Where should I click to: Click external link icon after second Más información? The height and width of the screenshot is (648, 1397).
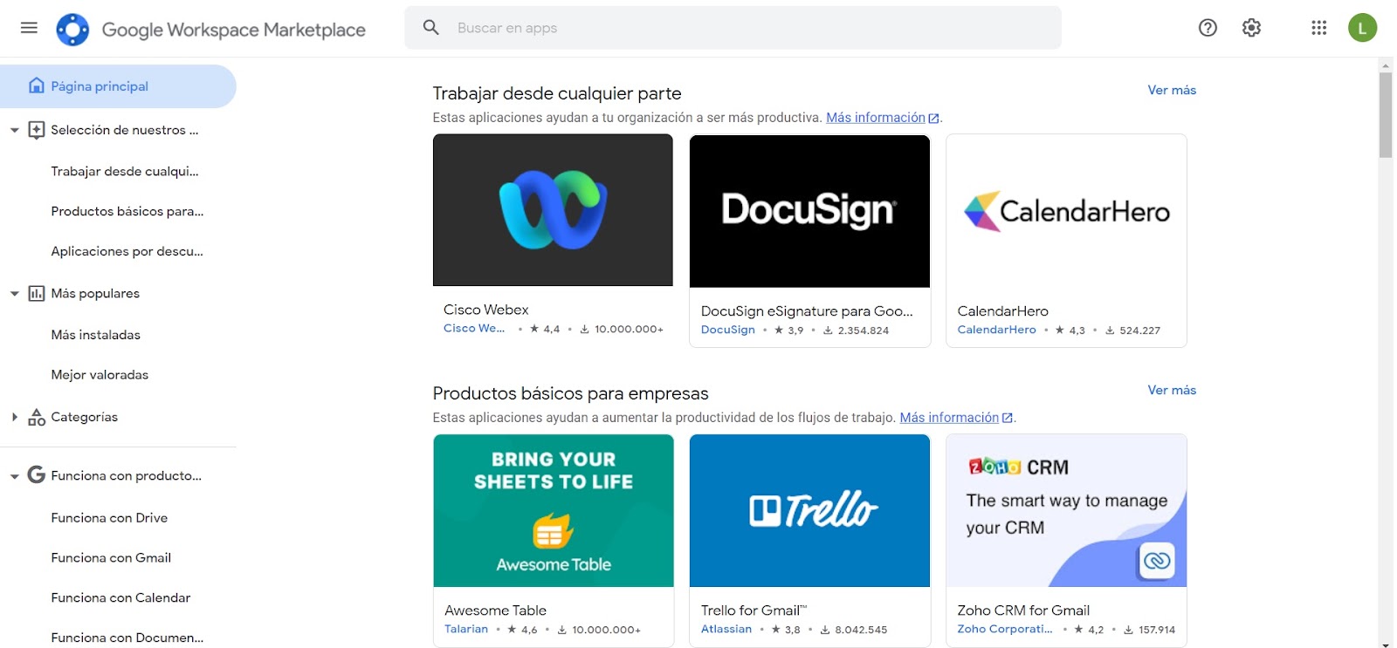point(1007,419)
